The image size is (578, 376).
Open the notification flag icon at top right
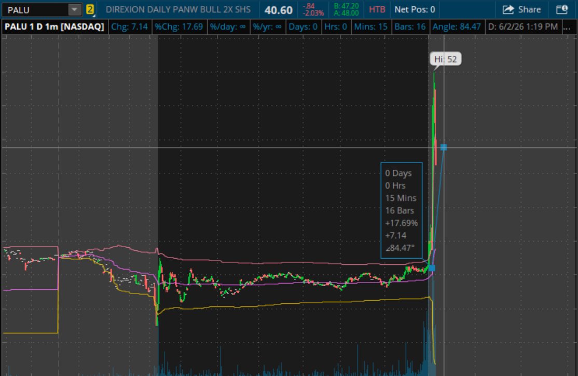tap(562, 9)
